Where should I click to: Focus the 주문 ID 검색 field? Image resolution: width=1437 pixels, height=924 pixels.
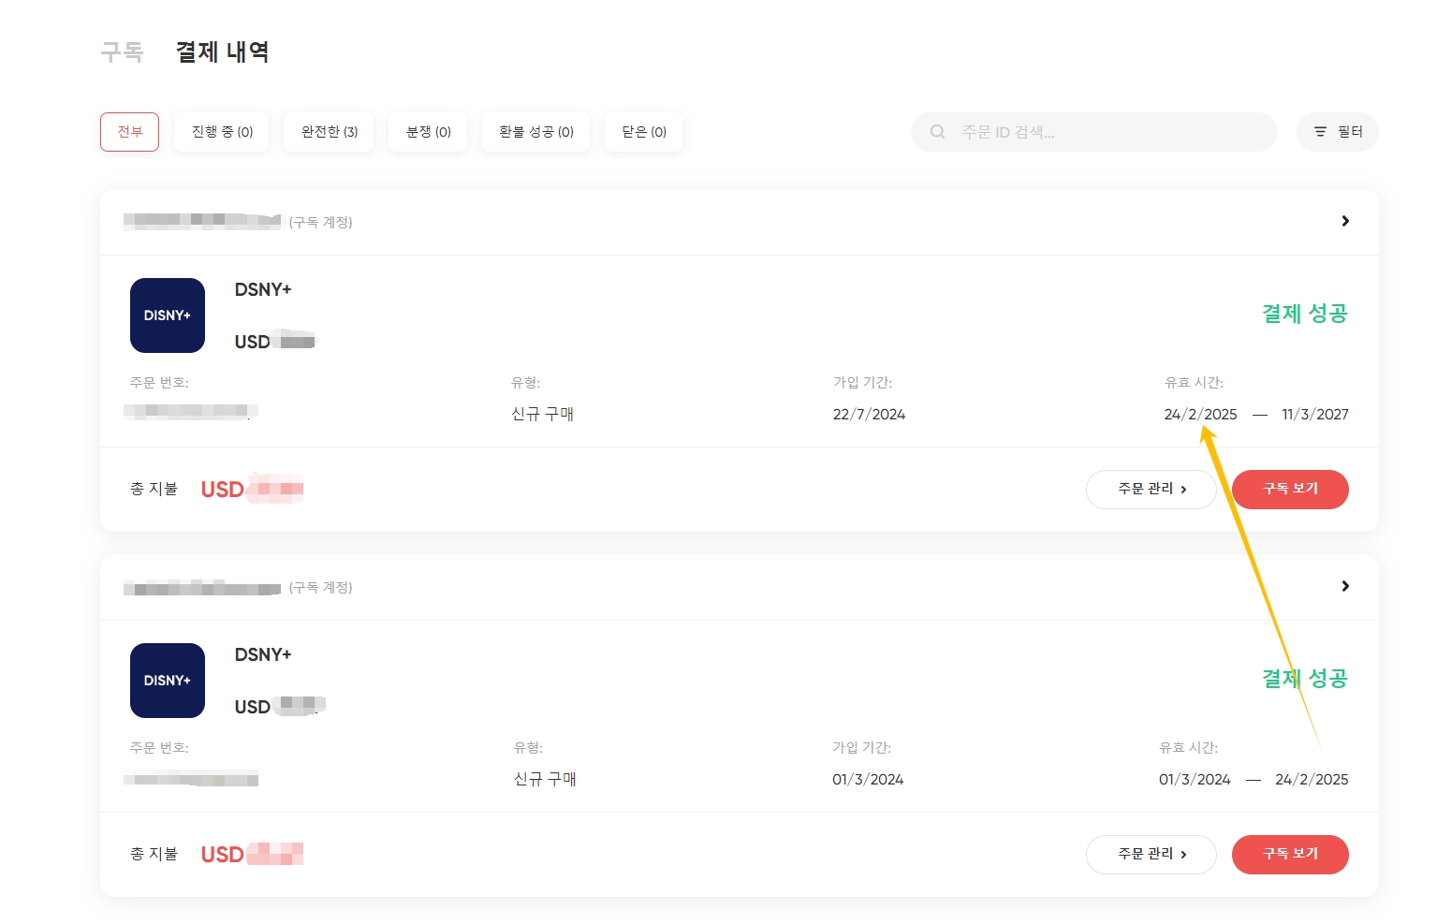pos(1094,132)
